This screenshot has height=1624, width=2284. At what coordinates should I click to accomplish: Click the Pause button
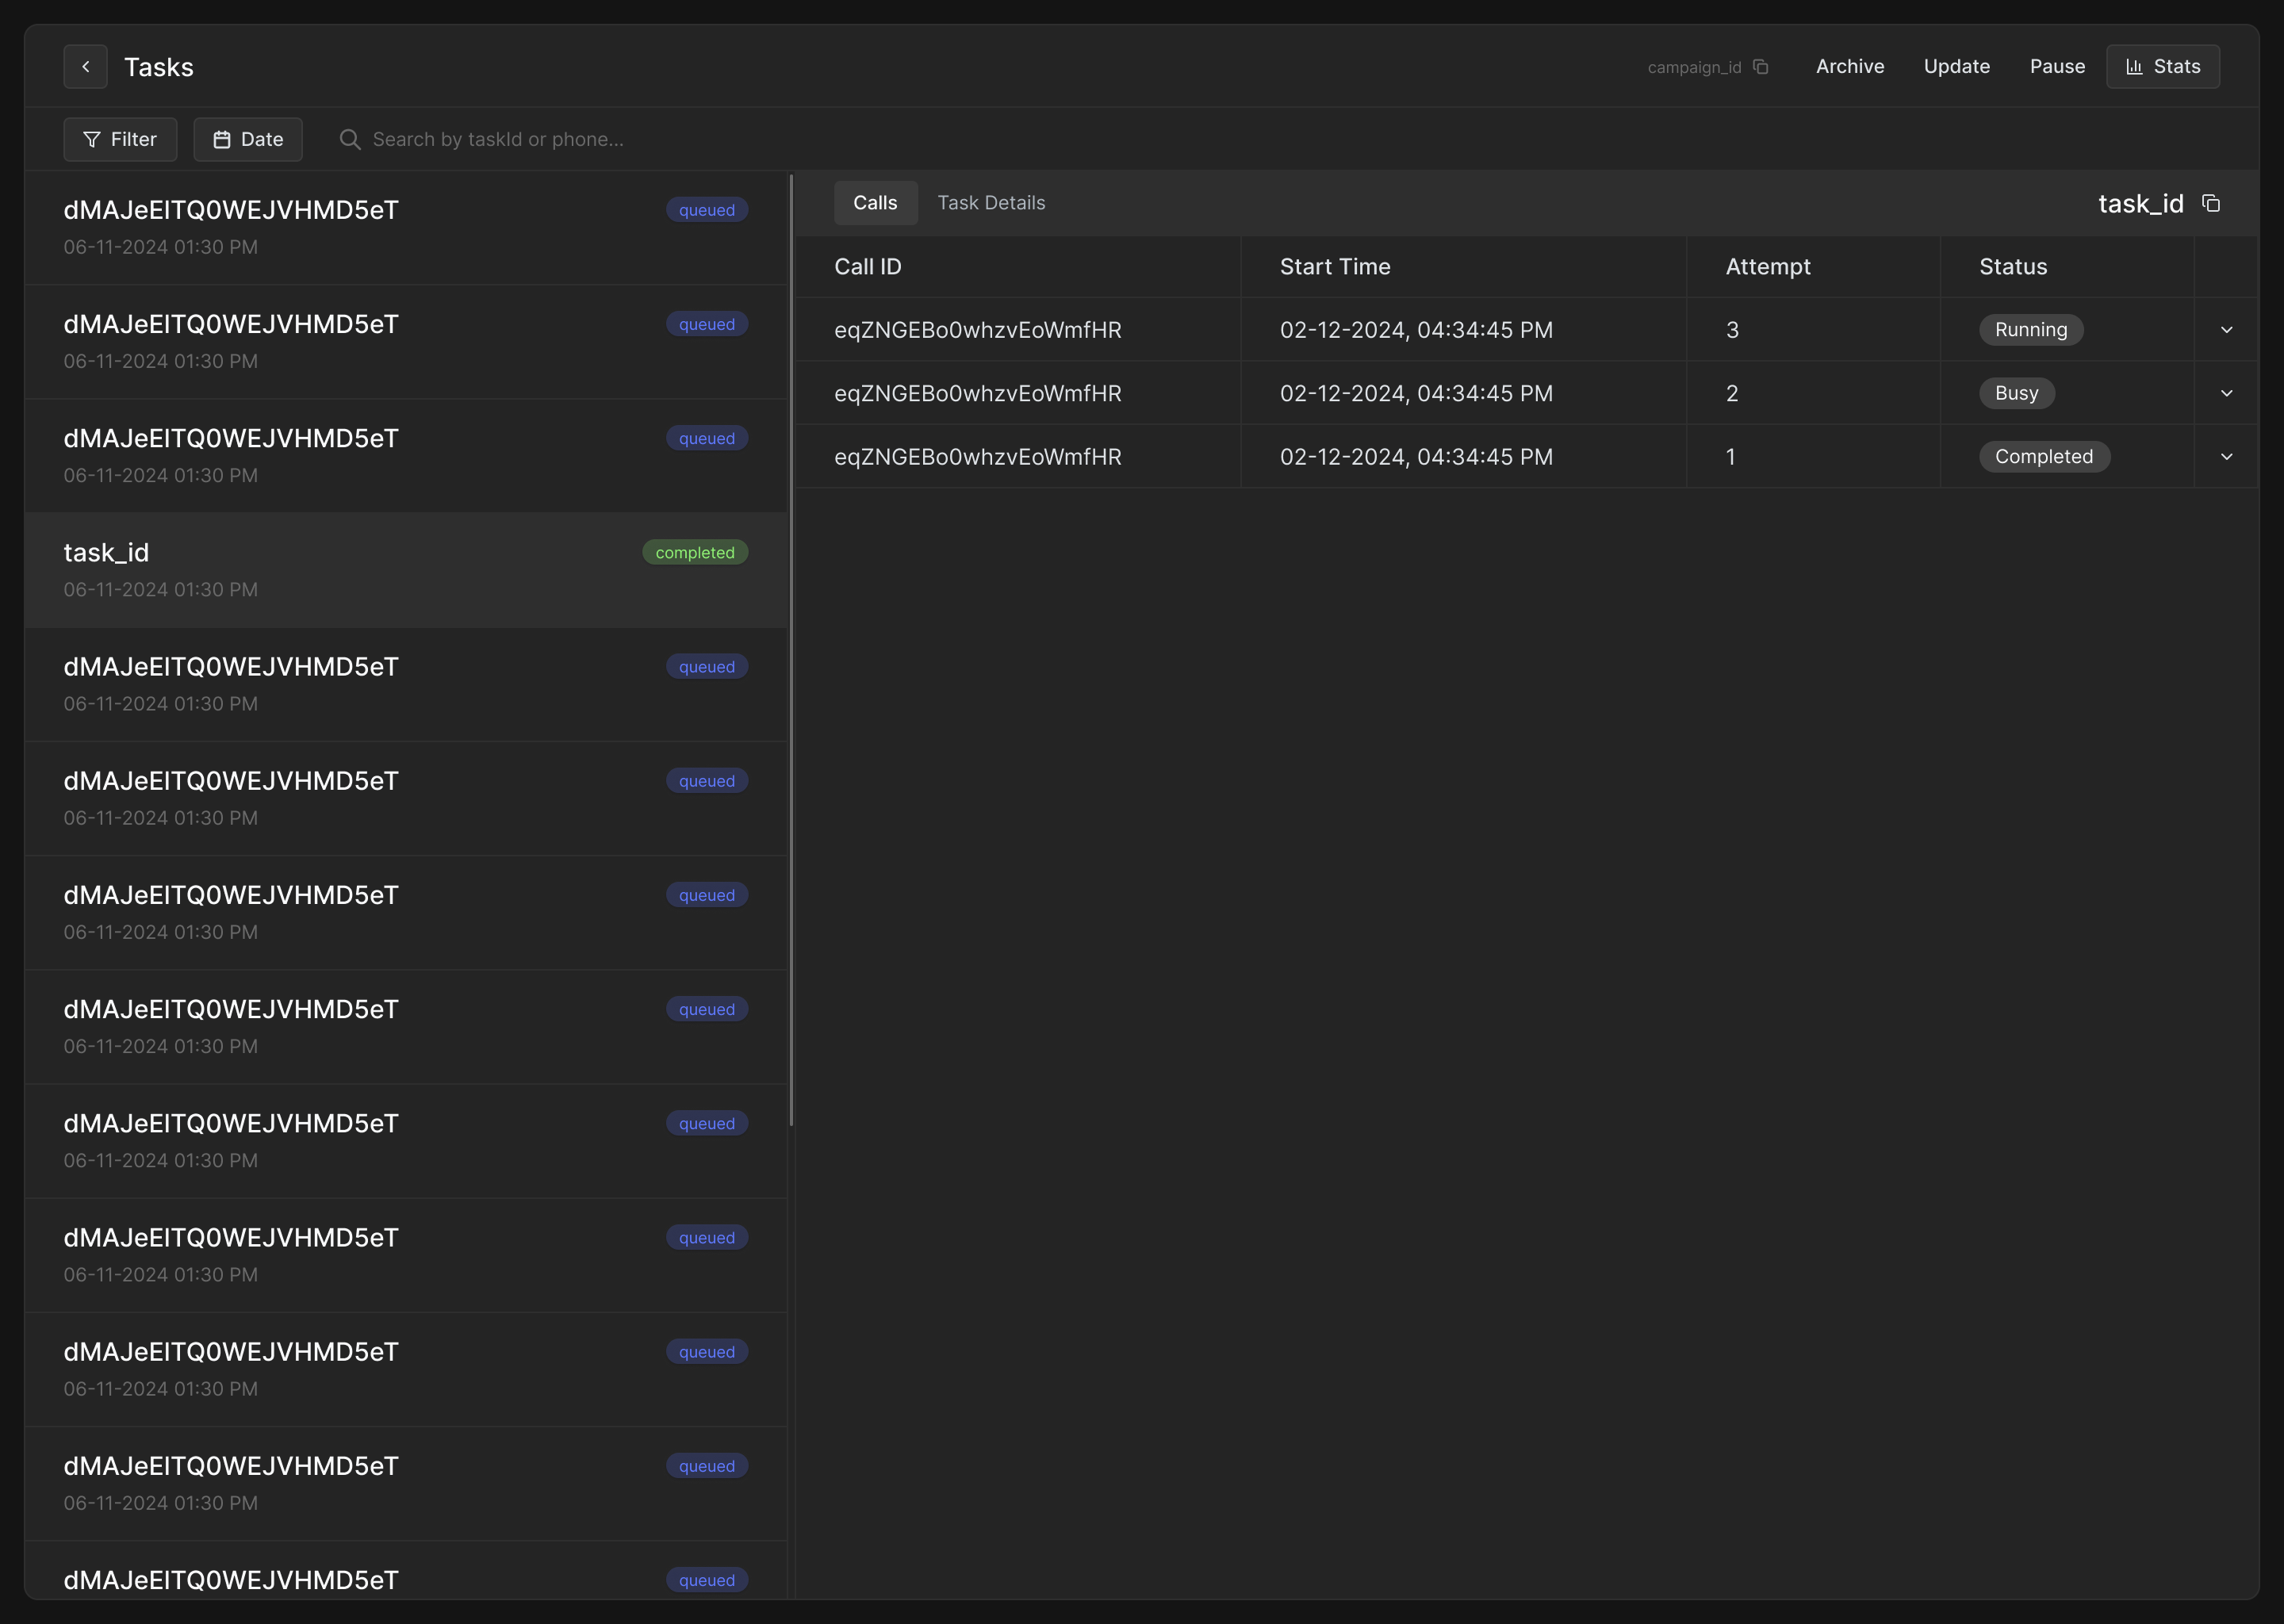click(2057, 67)
